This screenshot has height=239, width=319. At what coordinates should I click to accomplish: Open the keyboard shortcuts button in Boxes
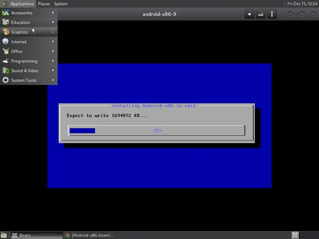click(x=261, y=14)
